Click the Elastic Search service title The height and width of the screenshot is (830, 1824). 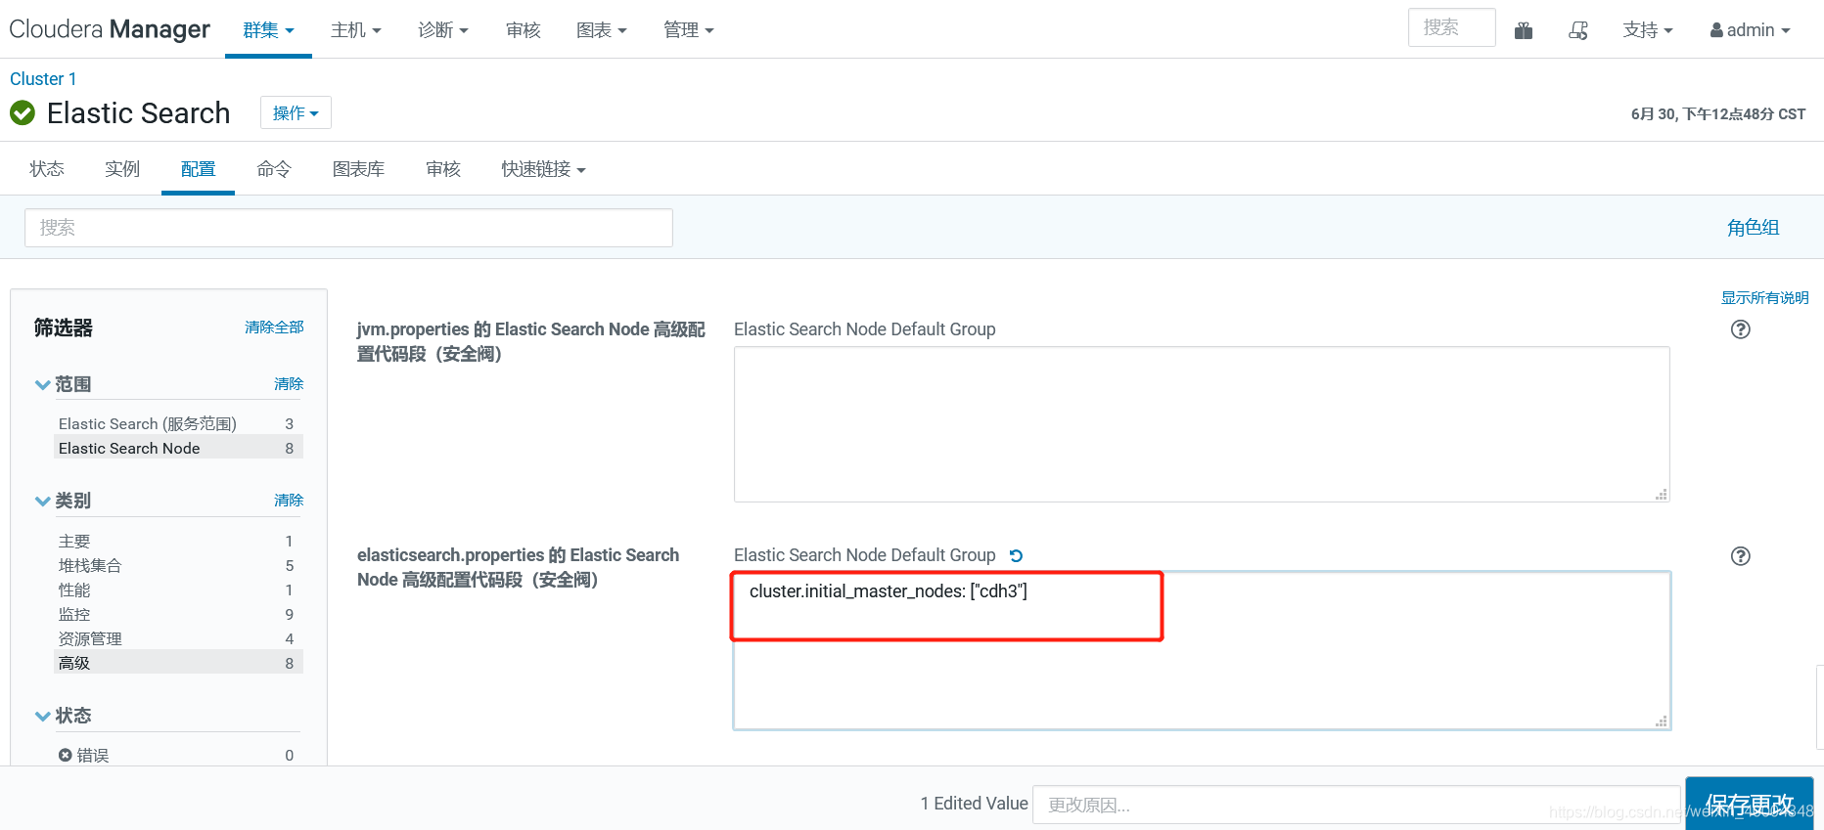pos(139,113)
